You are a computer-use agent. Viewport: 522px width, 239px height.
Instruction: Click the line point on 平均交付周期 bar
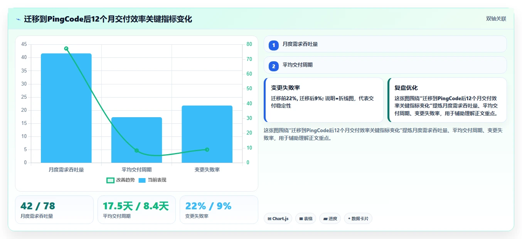tap(136, 151)
